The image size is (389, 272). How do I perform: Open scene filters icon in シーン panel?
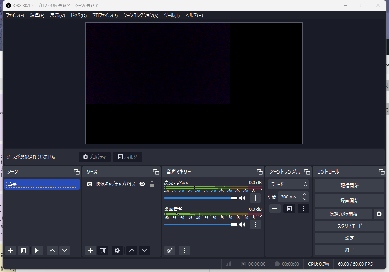[38, 250]
